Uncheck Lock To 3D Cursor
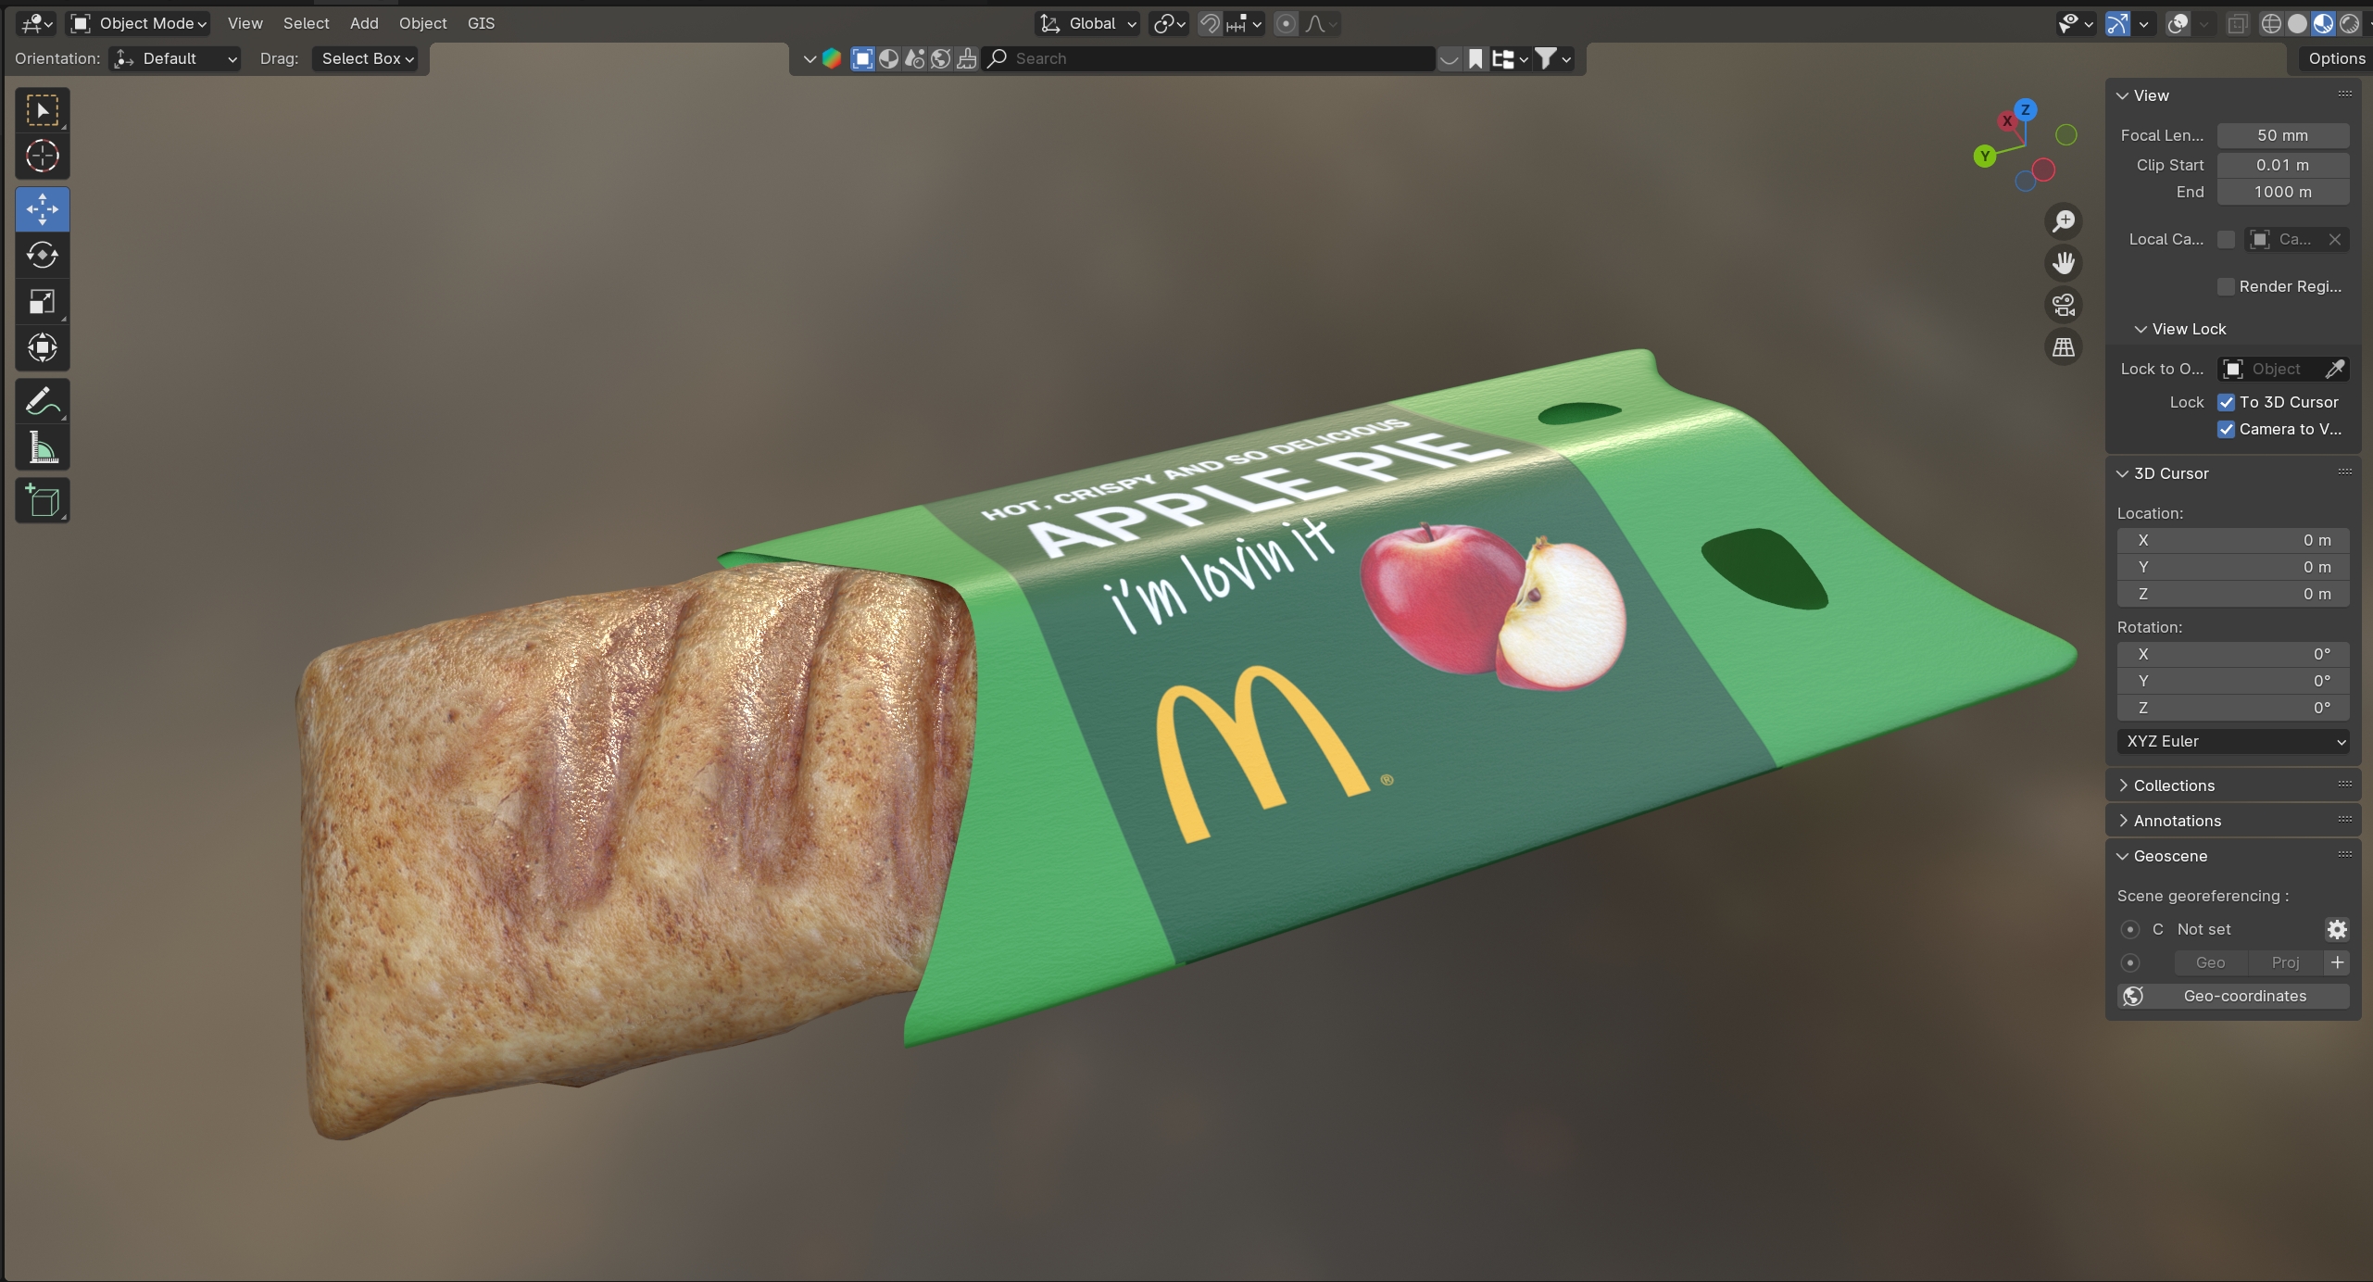 tap(2226, 402)
